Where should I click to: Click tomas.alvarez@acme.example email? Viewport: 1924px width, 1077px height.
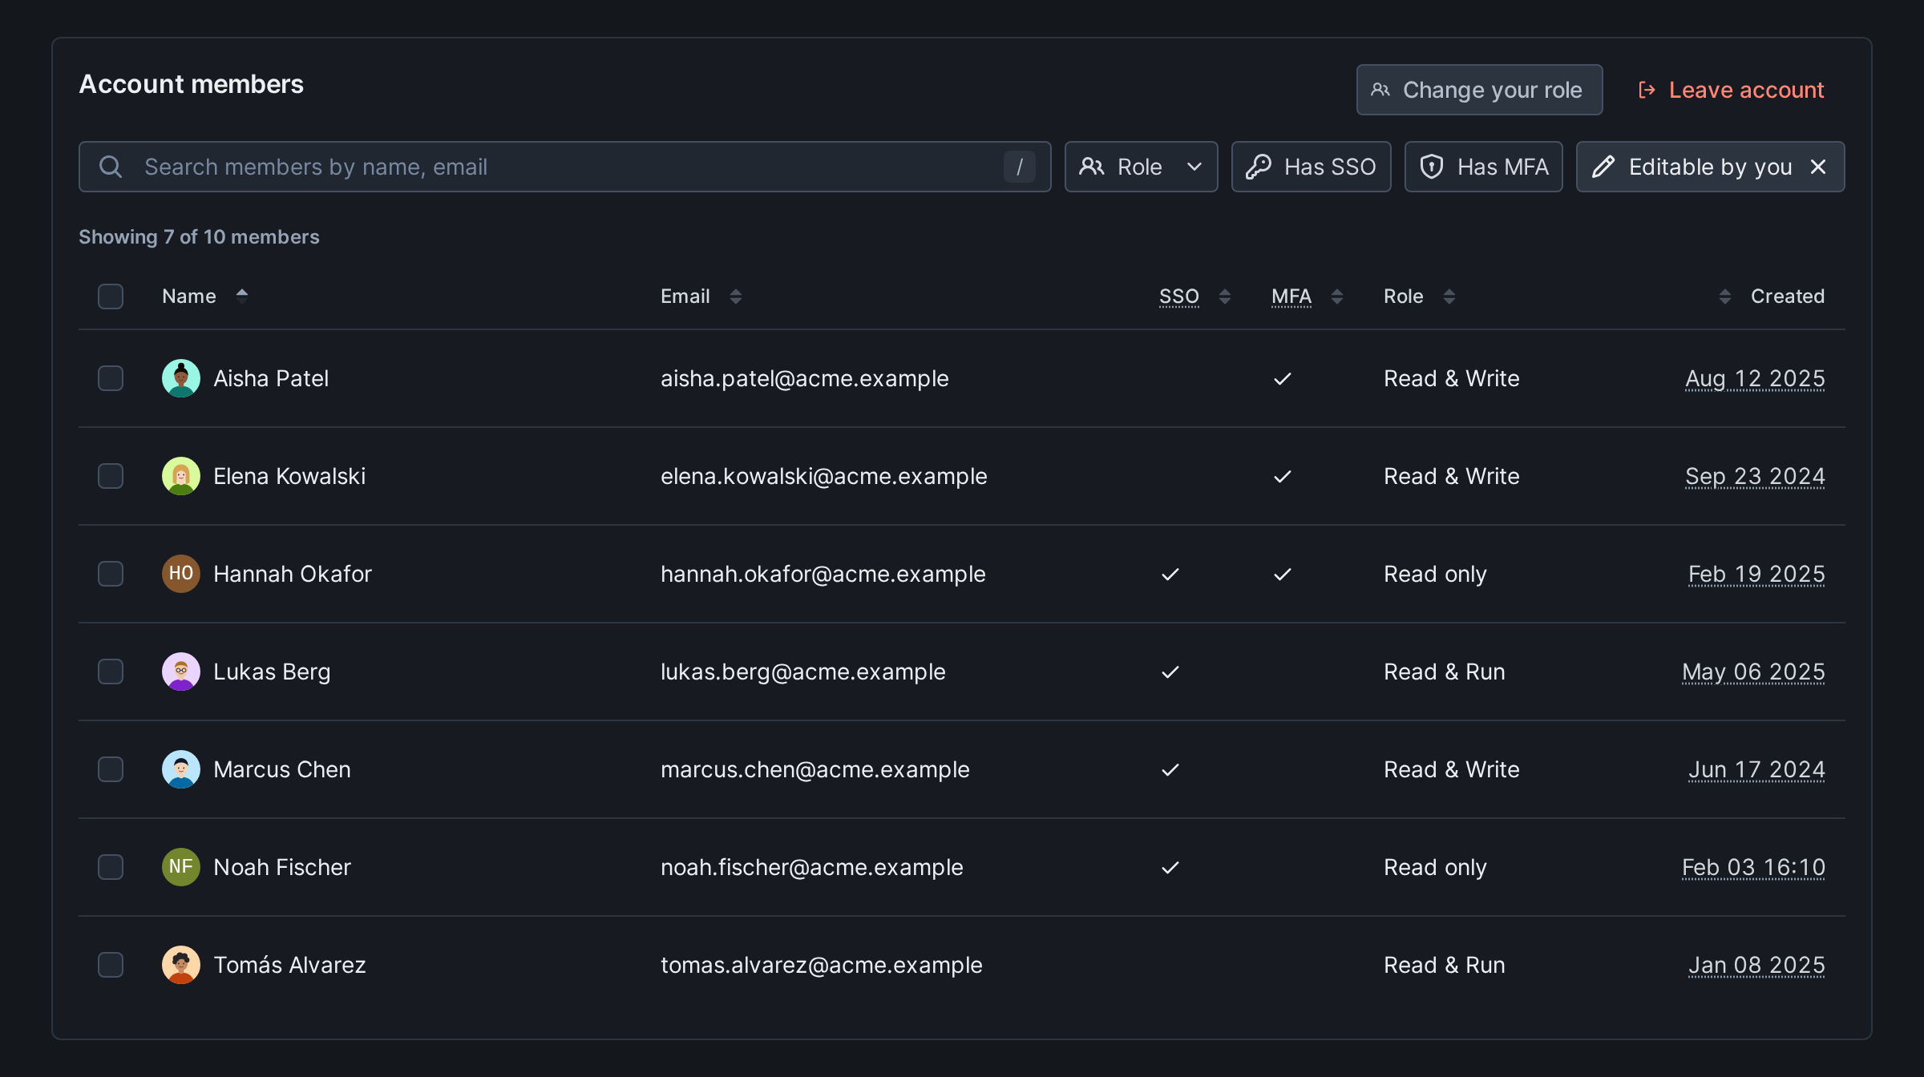click(822, 965)
